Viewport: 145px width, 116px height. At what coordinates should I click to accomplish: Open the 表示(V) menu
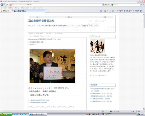pos(17,8)
